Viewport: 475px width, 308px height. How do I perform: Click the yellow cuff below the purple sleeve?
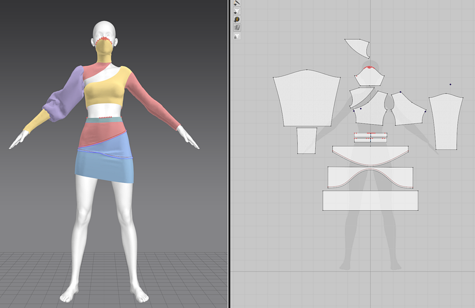[37, 122]
